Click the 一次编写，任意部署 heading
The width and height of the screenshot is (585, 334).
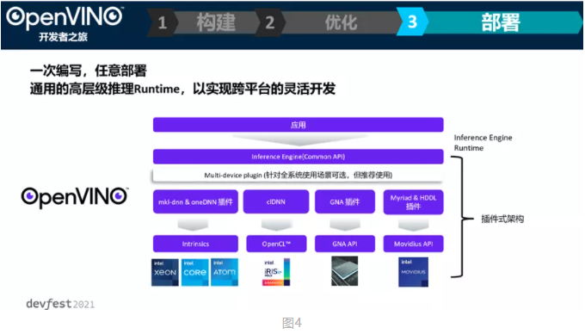89,71
